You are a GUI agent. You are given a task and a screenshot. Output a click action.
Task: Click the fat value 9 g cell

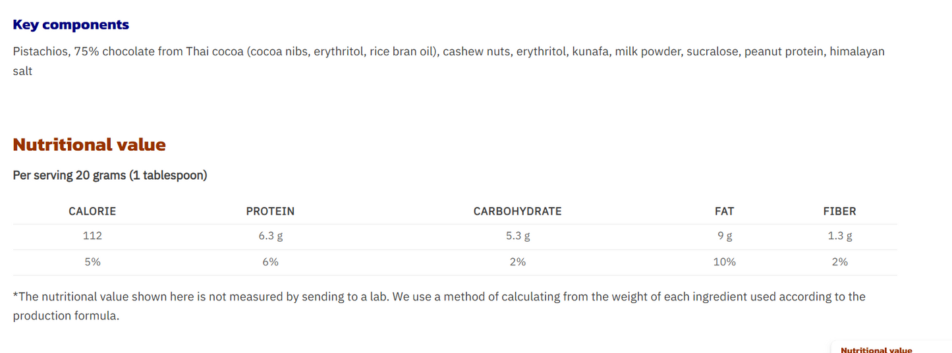click(724, 236)
